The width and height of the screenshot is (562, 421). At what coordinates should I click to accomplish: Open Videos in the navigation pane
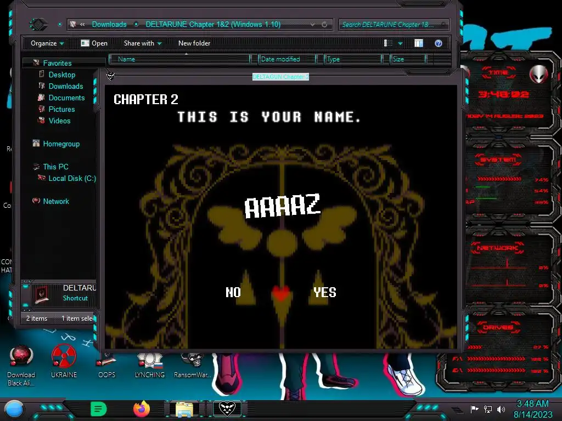point(59,121)
